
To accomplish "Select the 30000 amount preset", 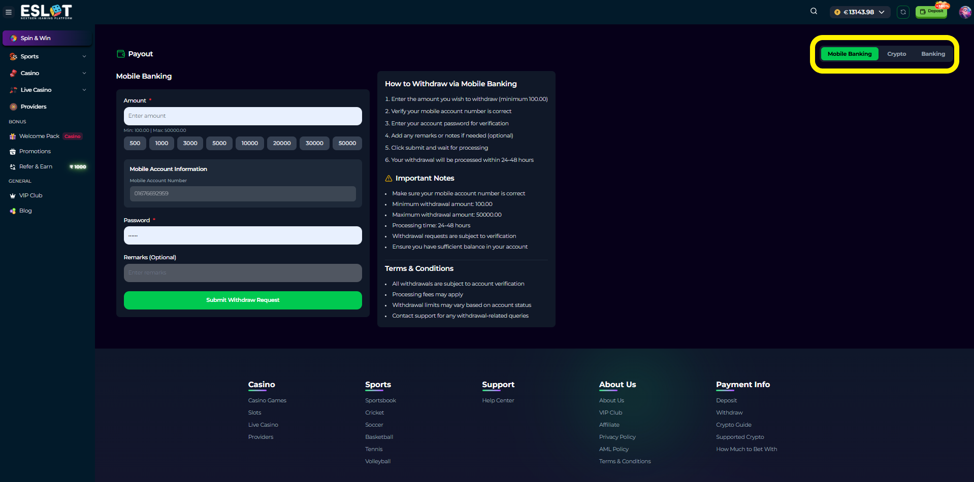I will (314, 143).
